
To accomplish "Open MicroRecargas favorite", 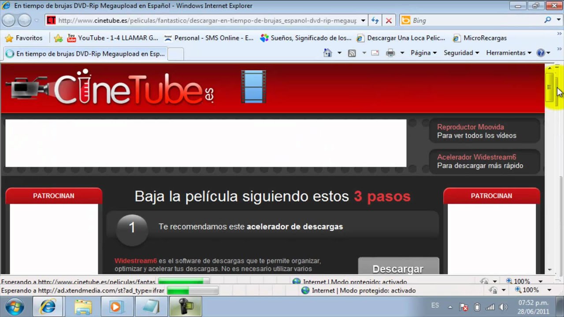I will 479,38.
